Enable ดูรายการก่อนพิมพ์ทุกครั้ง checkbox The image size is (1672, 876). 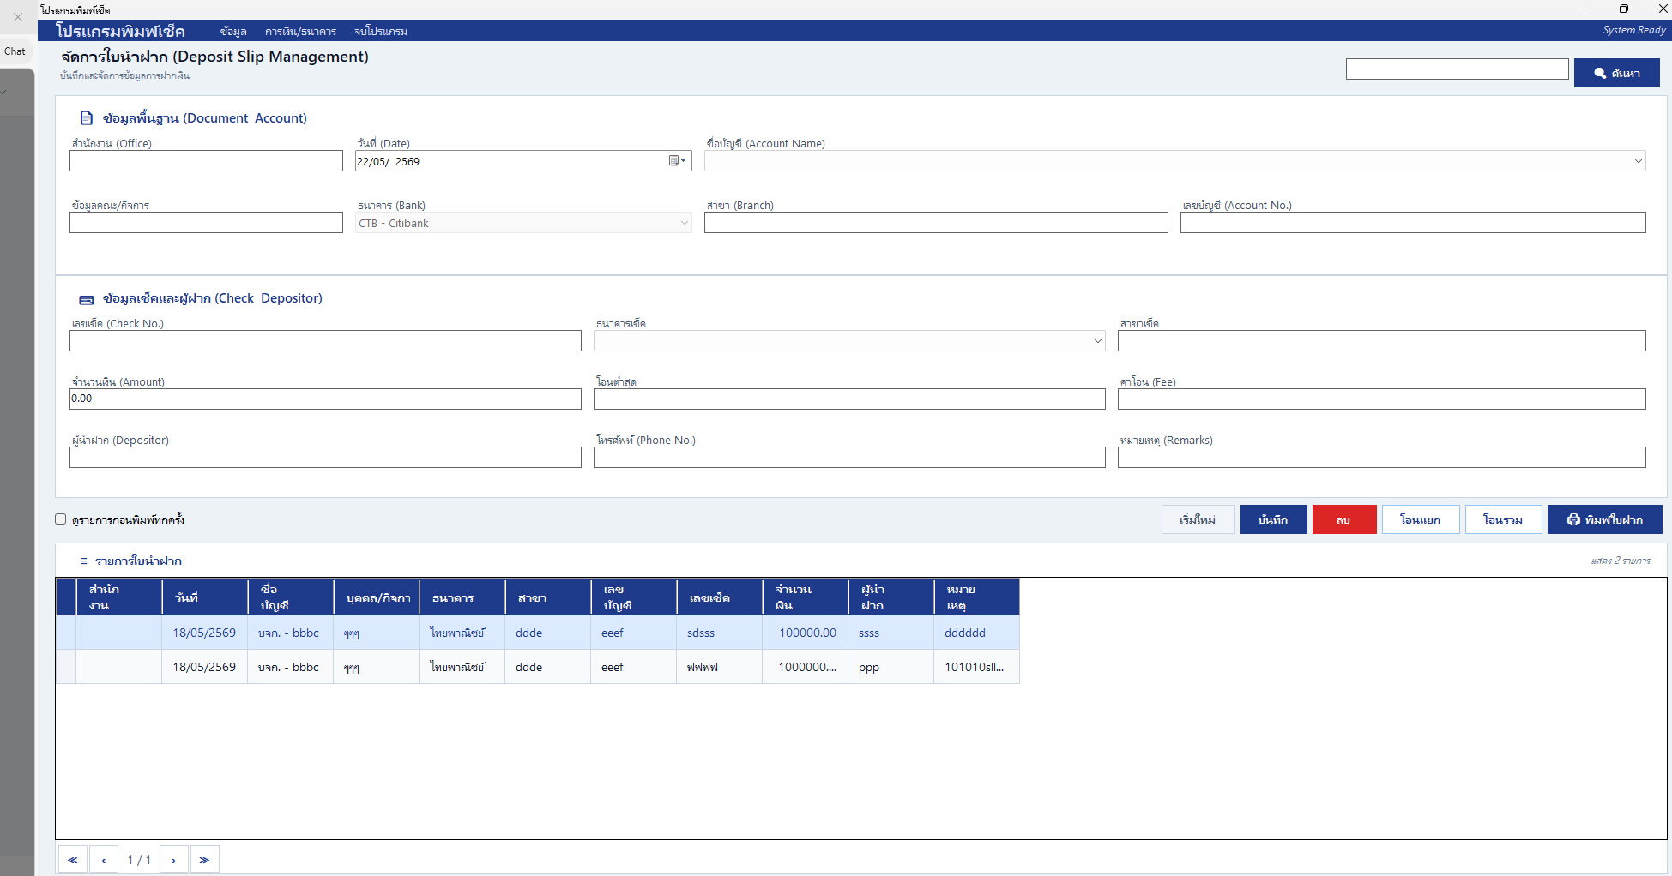[x=61, y=519]
